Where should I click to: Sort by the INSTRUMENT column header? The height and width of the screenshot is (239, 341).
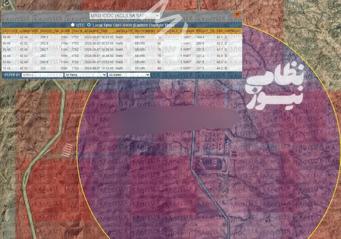click(145, 31)
